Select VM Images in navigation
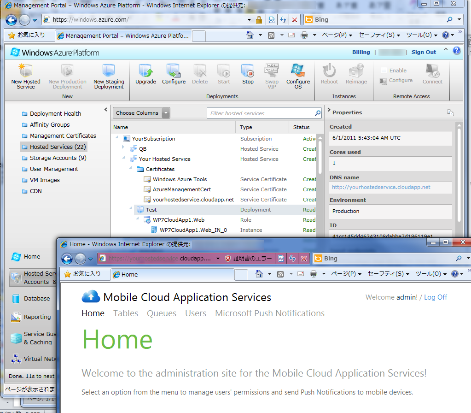This screenshot has height=413, width=471. (41, 180)
